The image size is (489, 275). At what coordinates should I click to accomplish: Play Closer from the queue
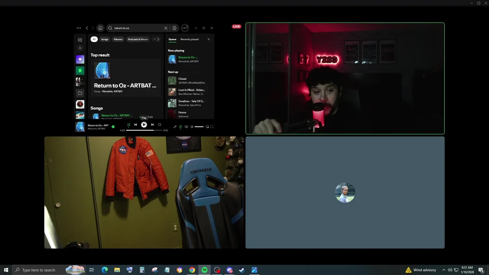tap(190, 81)
